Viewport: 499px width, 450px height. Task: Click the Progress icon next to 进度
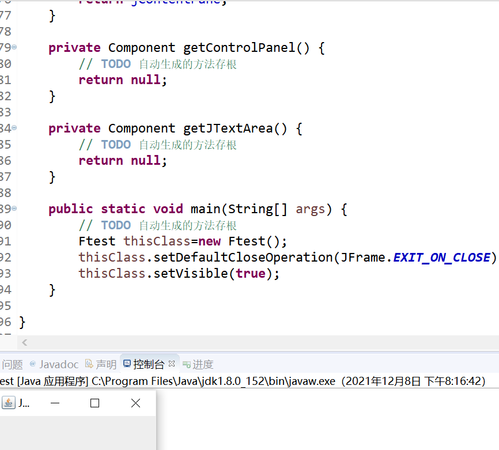click(x=188, y=364)
